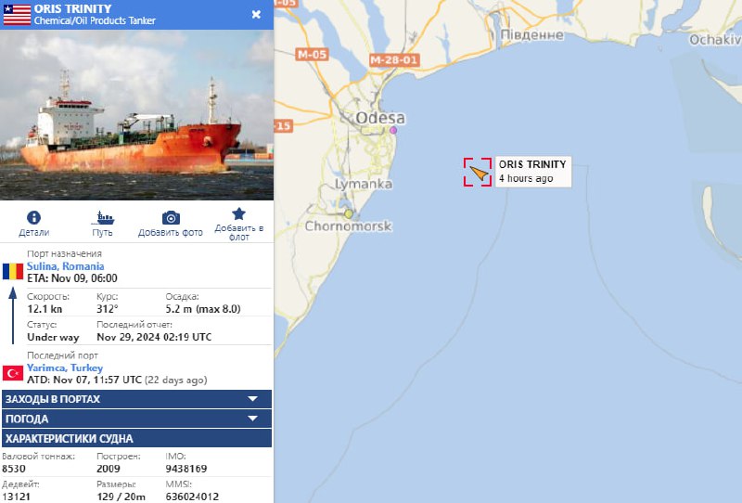742x503 pixels.
Task: Collapse the ХАРАКТЕРИСТИКИ СУДНА section header
Action: click(x=136, y=438)
